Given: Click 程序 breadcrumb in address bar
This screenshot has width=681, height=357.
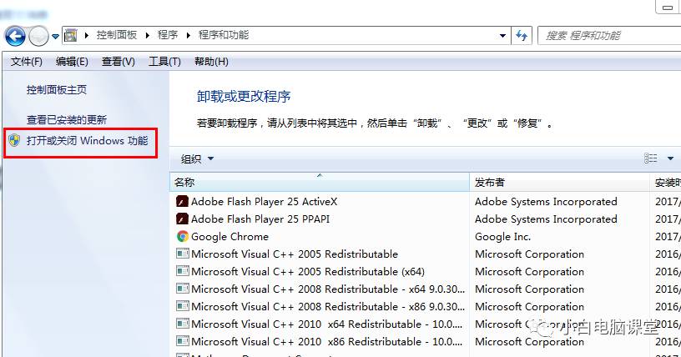Looking at the screenshot, I should [168, 35].
